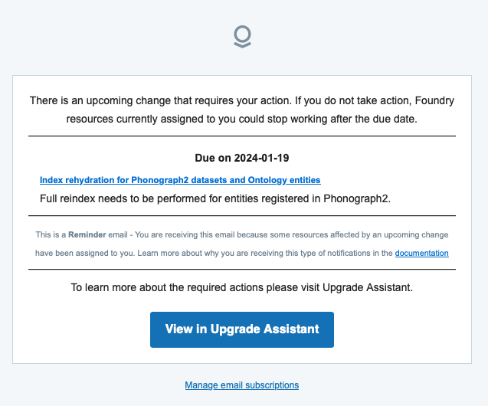Open the documentation link
Image resolution: width=488 pixels, height=406 pixels.
point(421,254)
